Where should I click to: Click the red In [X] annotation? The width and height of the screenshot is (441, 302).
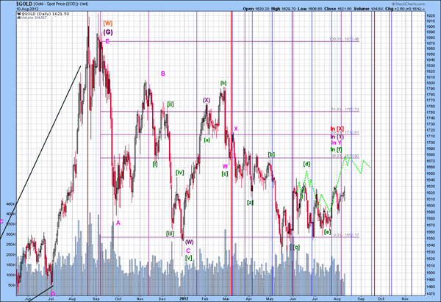click(337, 129)
